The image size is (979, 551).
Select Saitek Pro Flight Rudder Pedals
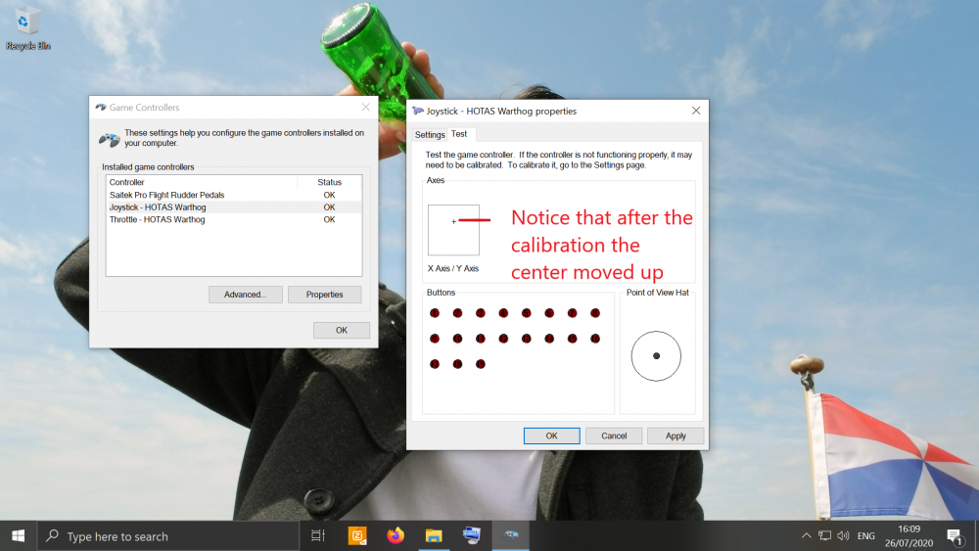coord(166,195)
